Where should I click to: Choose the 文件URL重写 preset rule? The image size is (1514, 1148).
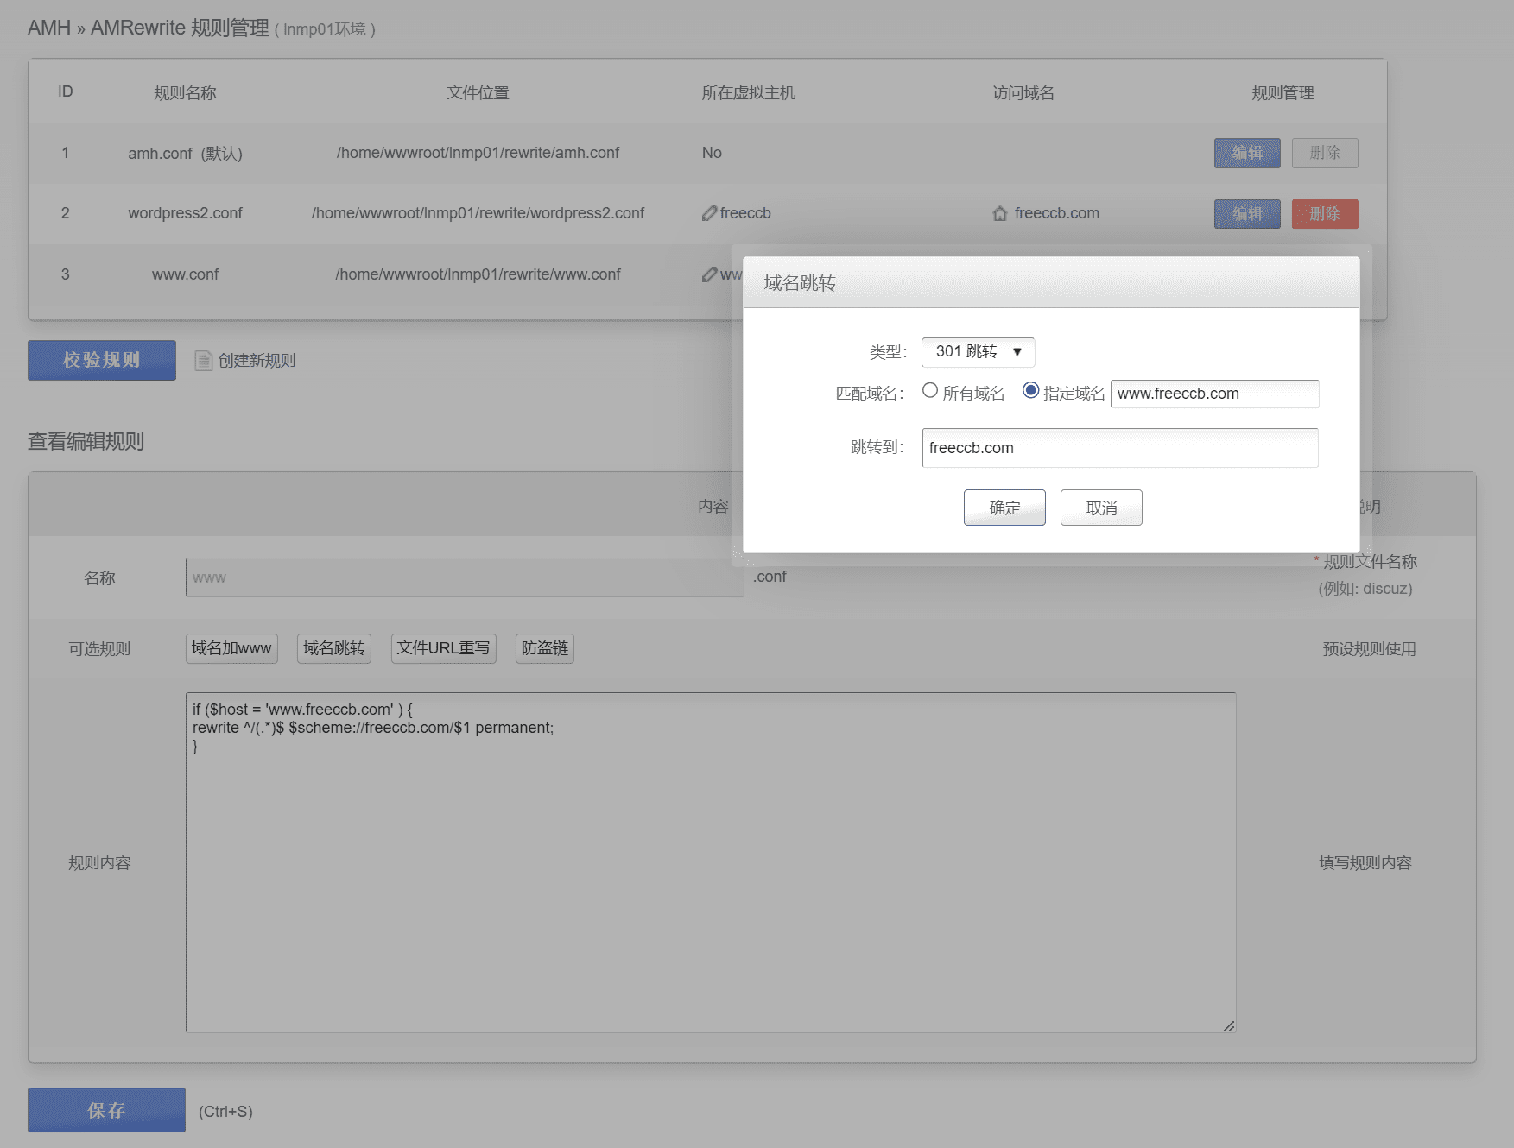coord(443,648)
